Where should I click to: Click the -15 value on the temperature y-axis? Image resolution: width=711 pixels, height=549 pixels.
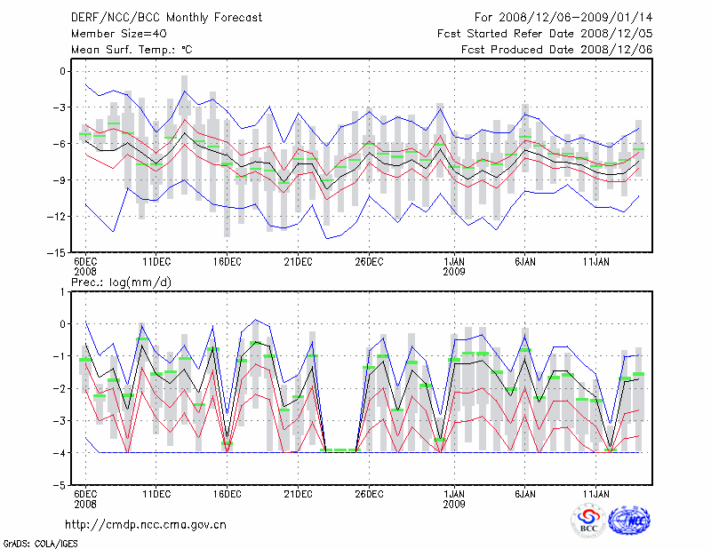(x=57, y=252)
